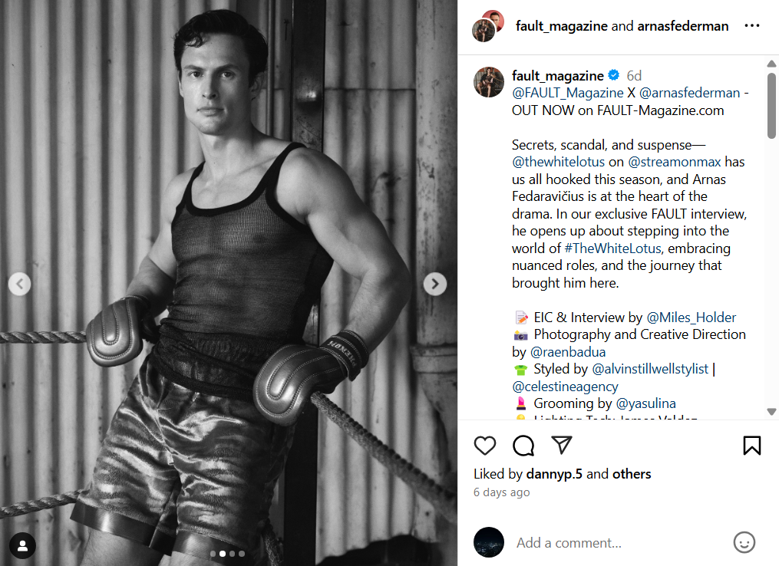779x566 pixels.
Task: Go back to the previous carousel photo
Action: pos(19,285)
